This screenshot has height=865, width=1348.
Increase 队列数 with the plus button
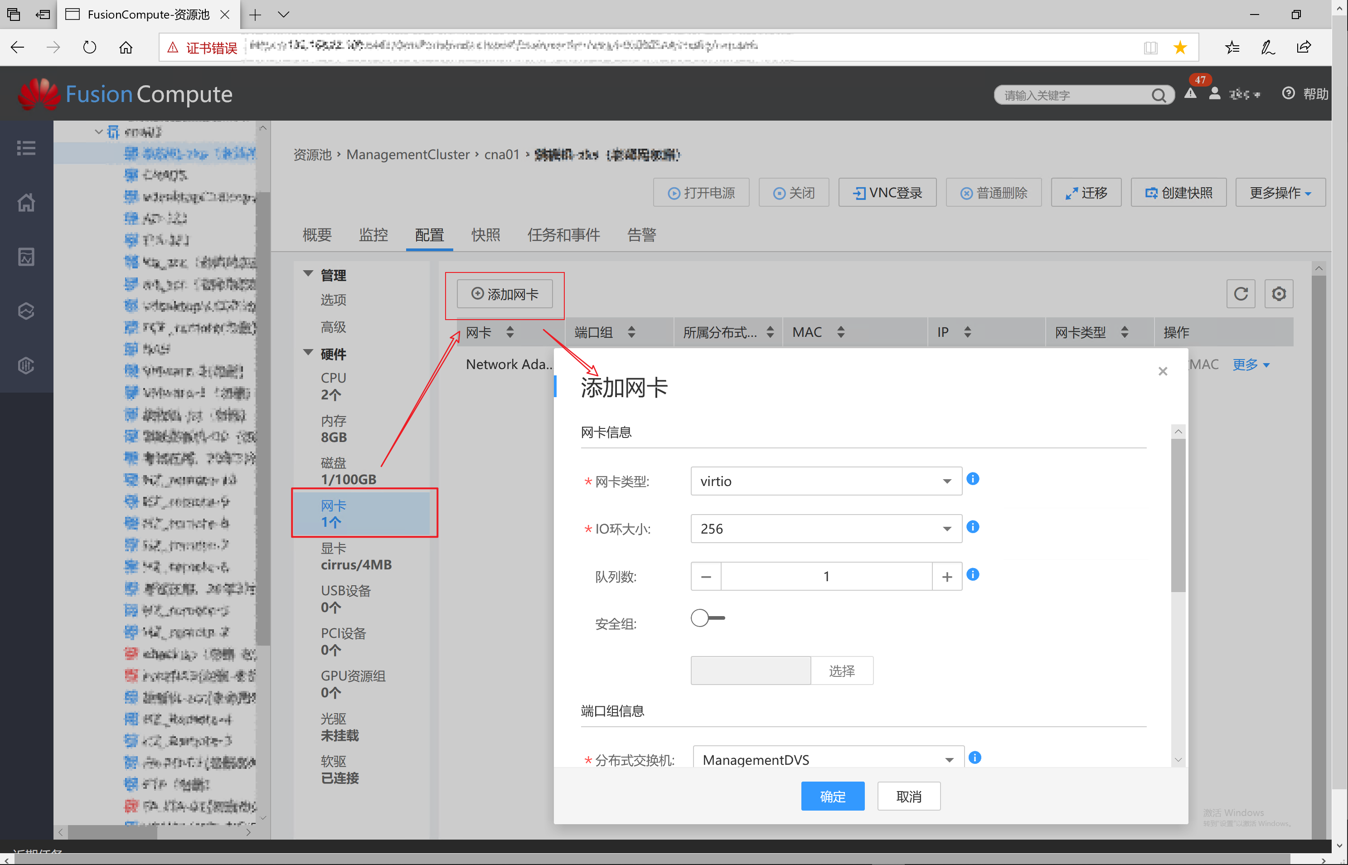click(946, 577)
